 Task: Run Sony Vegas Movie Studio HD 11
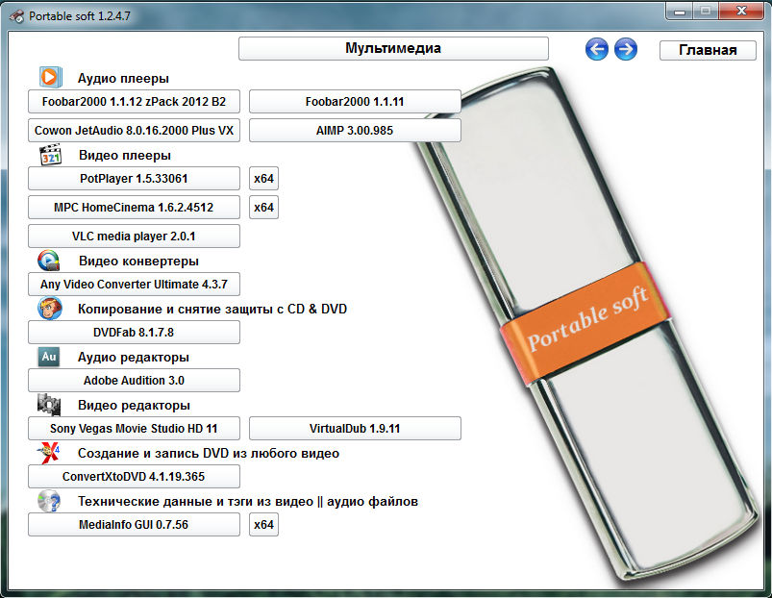134,428
